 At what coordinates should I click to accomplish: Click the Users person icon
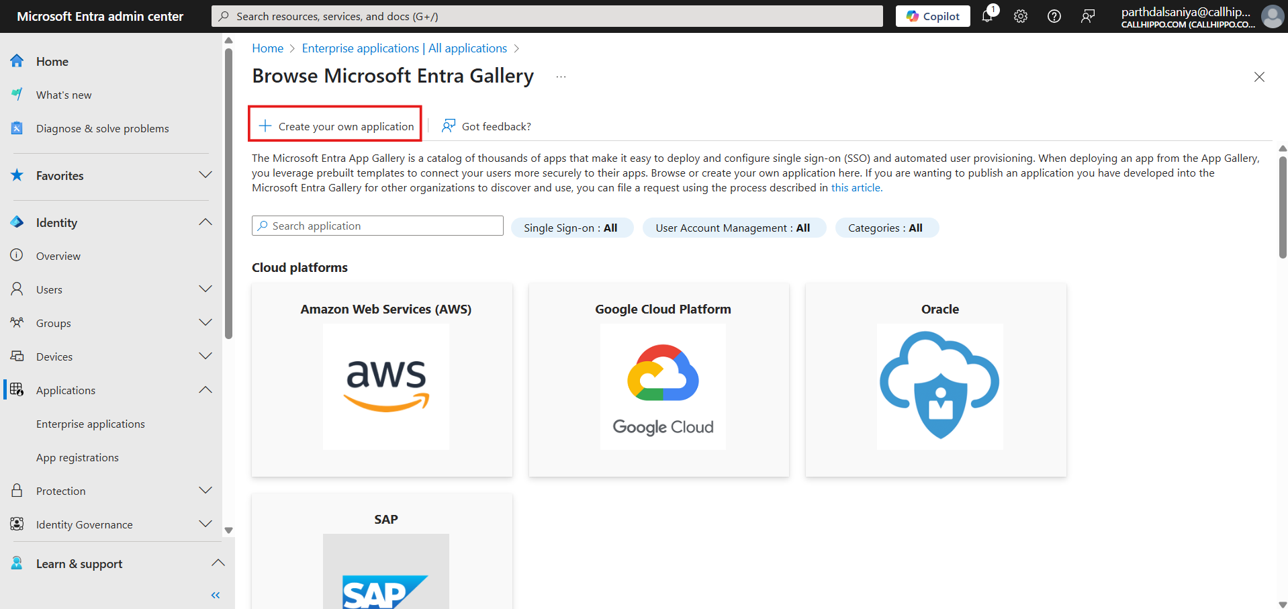[17, 289]
